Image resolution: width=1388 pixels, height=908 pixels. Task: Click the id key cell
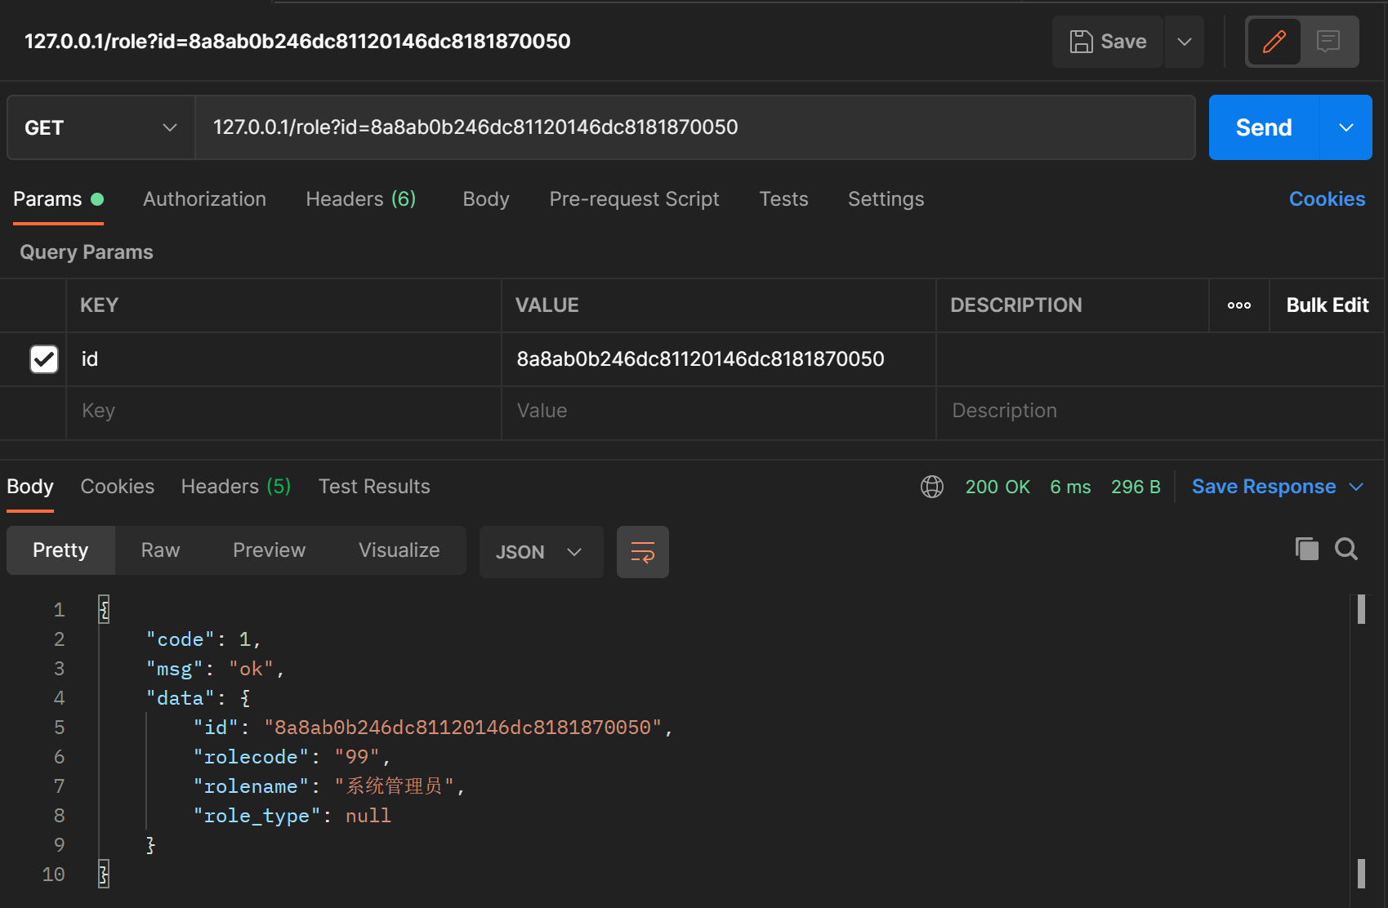coord(283,359)
